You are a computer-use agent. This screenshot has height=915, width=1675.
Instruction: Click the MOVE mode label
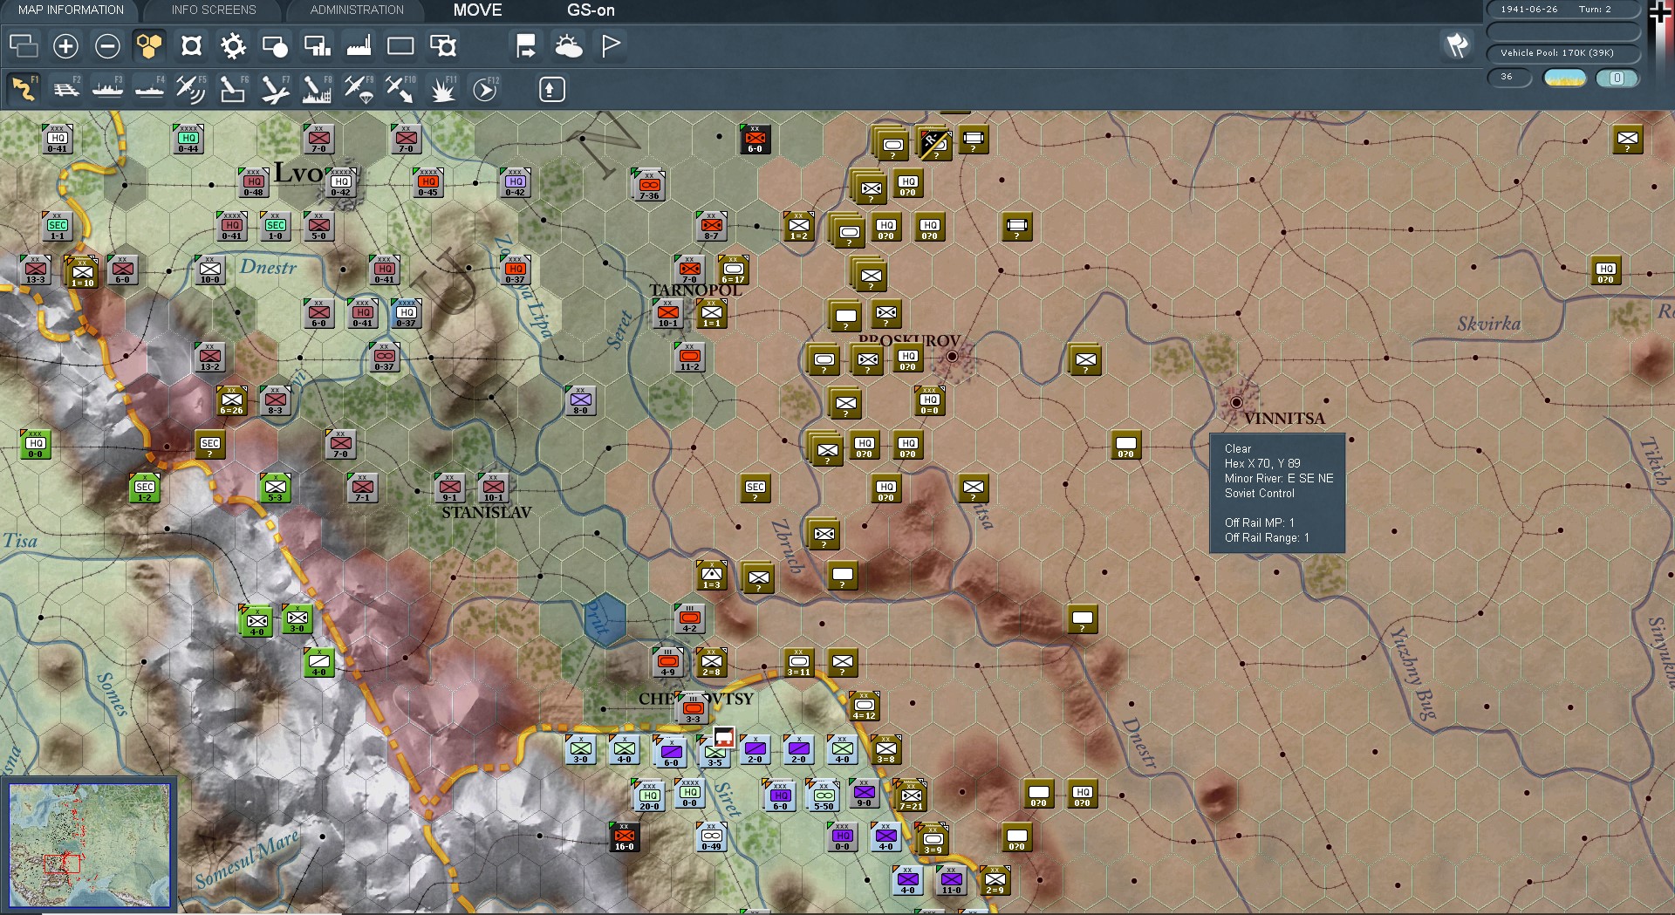pyautogui.click(x=477, y=10)
